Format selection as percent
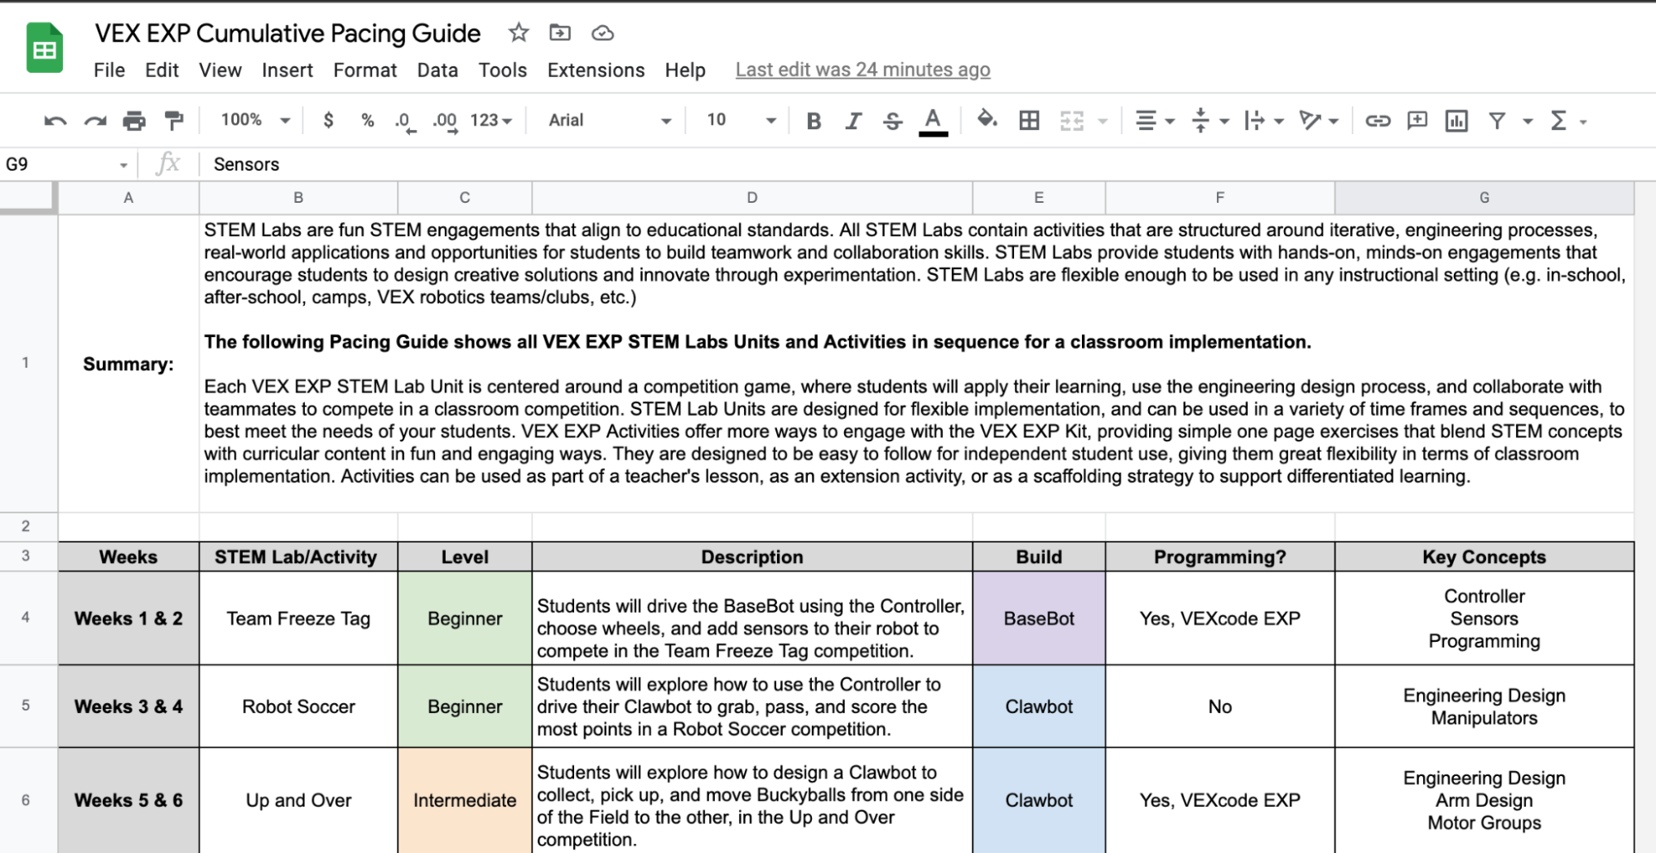The image size is (1656, 853). 365,120
